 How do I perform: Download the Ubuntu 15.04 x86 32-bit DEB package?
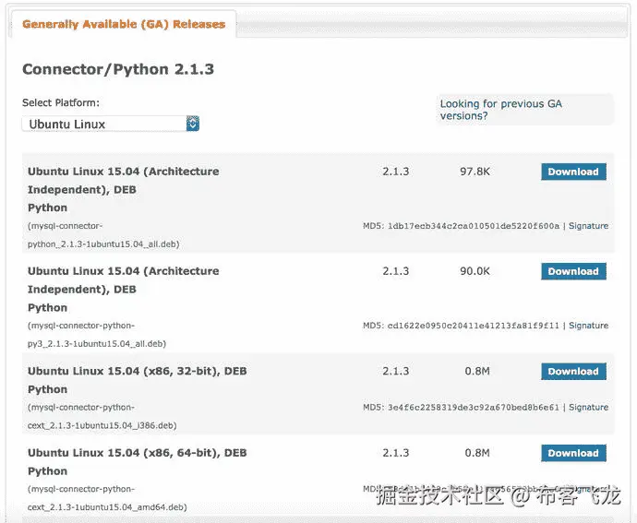click(x=573, y=371)
